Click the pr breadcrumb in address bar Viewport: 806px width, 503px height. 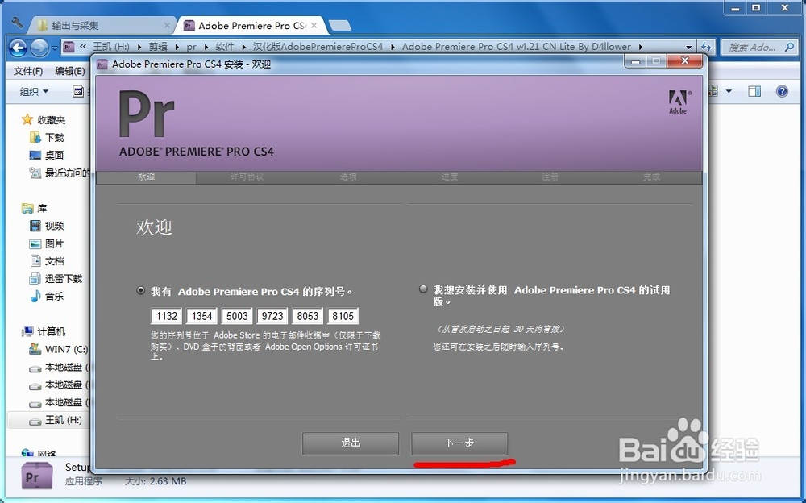click(x=191, y=47)
